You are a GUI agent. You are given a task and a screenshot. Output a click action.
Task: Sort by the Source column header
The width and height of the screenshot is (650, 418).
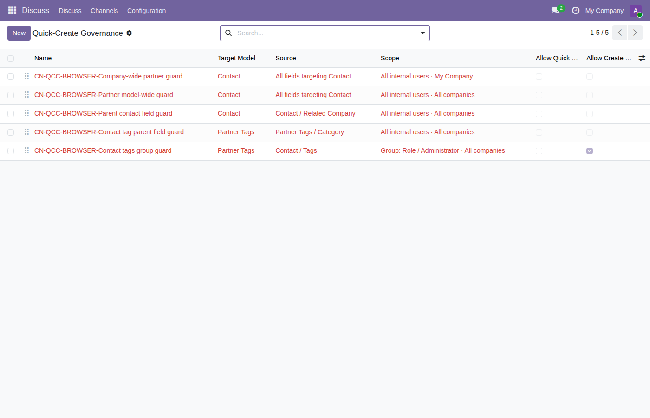pyautogui.click(x=286, y=58)
